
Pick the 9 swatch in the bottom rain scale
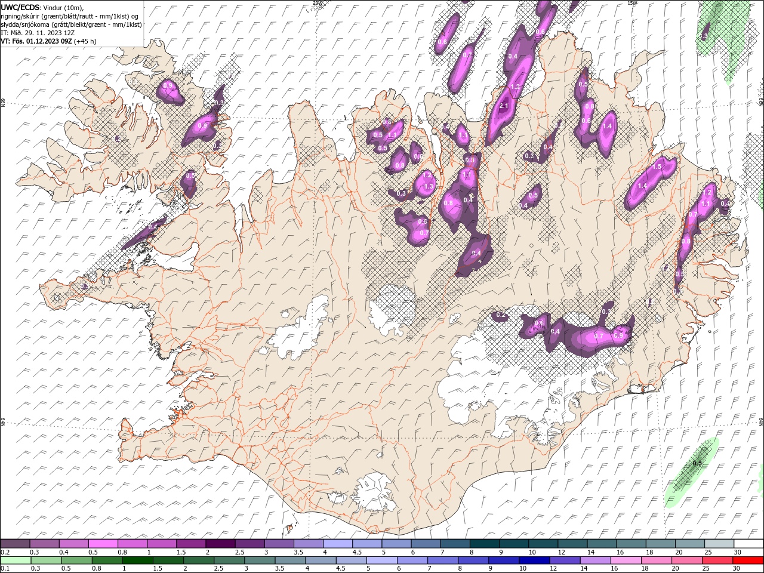pyautogui.click(x=504, y=560)
